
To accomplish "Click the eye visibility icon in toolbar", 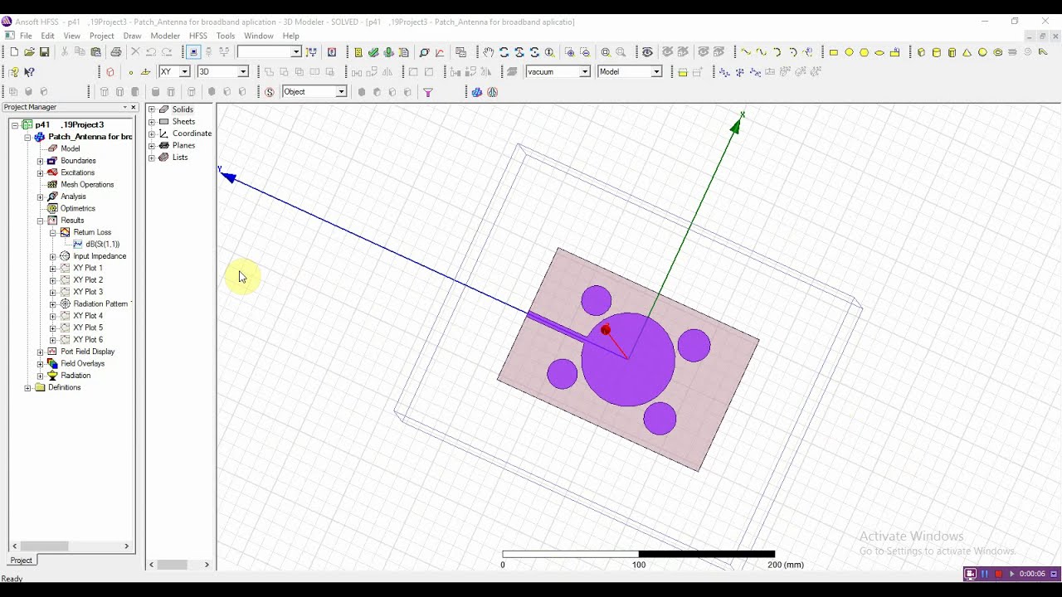I will coord(647,52).
